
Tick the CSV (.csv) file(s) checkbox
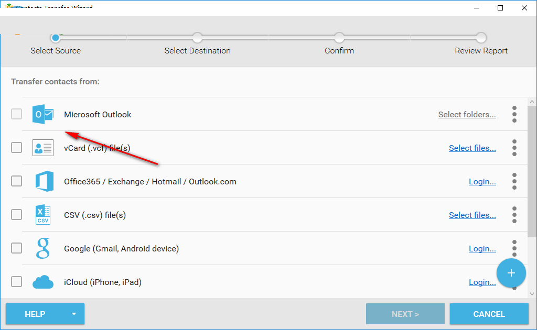16,214
